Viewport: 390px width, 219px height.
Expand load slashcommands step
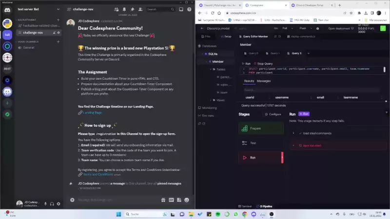coord(293,133)
